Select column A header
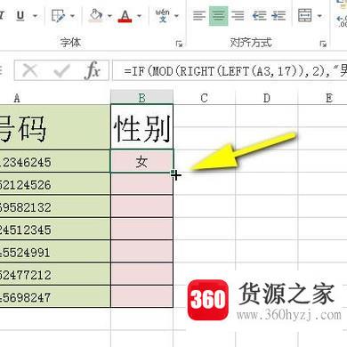The height and width of the screenshot is (347, 347). point(55,98)
